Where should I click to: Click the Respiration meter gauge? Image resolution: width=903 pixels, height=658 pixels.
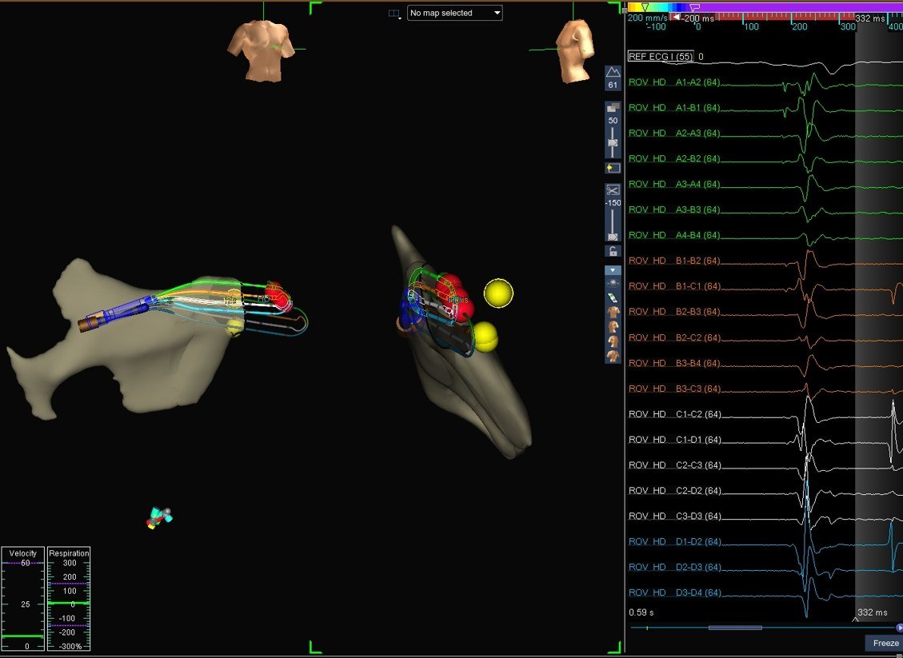tap(69, 599)
